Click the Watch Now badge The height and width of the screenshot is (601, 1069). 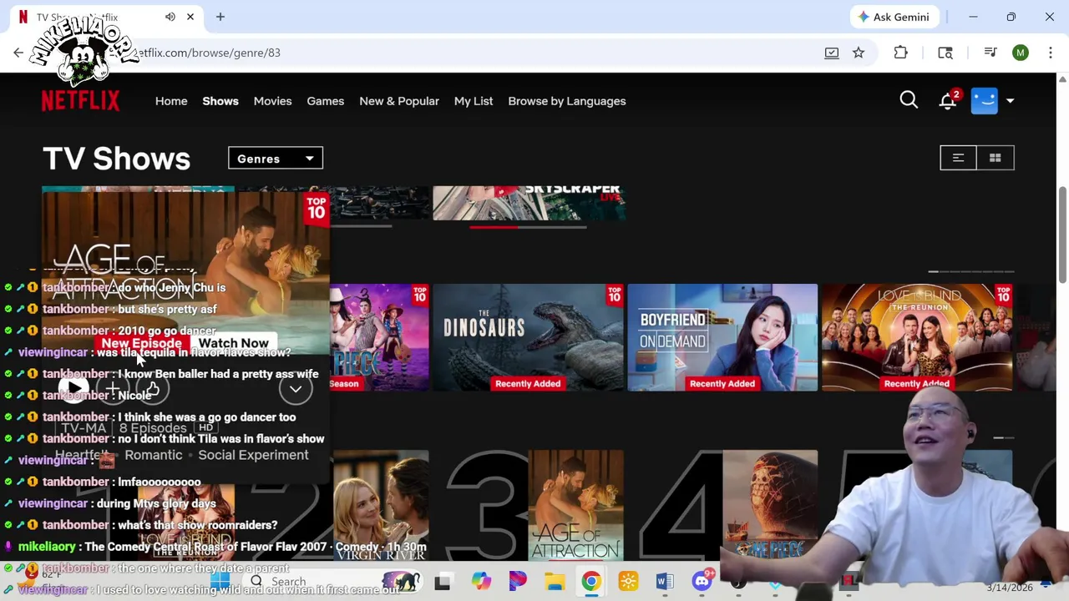[x=234, y=343]
